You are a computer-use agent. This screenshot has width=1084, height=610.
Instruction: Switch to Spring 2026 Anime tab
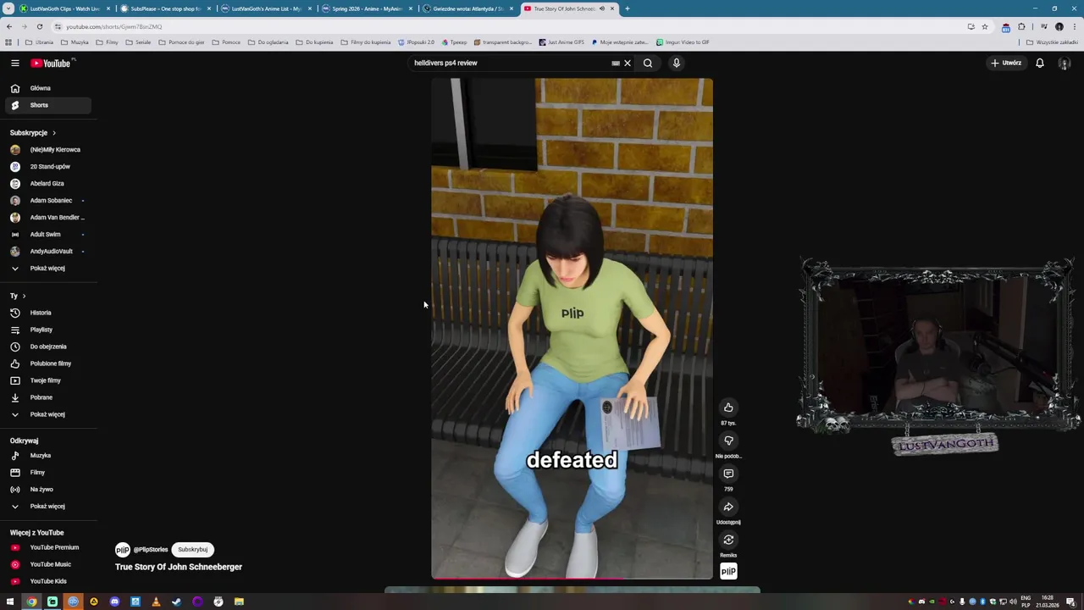click(x=366, y=8)
